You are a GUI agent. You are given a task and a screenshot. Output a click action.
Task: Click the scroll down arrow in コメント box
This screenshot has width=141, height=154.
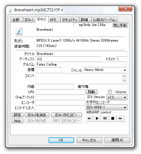(124, 81)
